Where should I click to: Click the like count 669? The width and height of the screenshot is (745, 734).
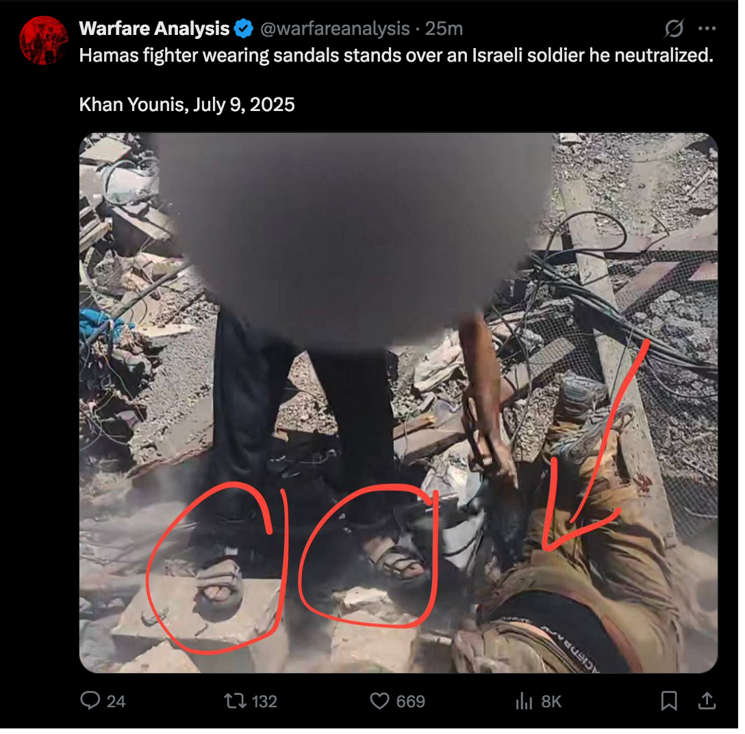(411, 701)
